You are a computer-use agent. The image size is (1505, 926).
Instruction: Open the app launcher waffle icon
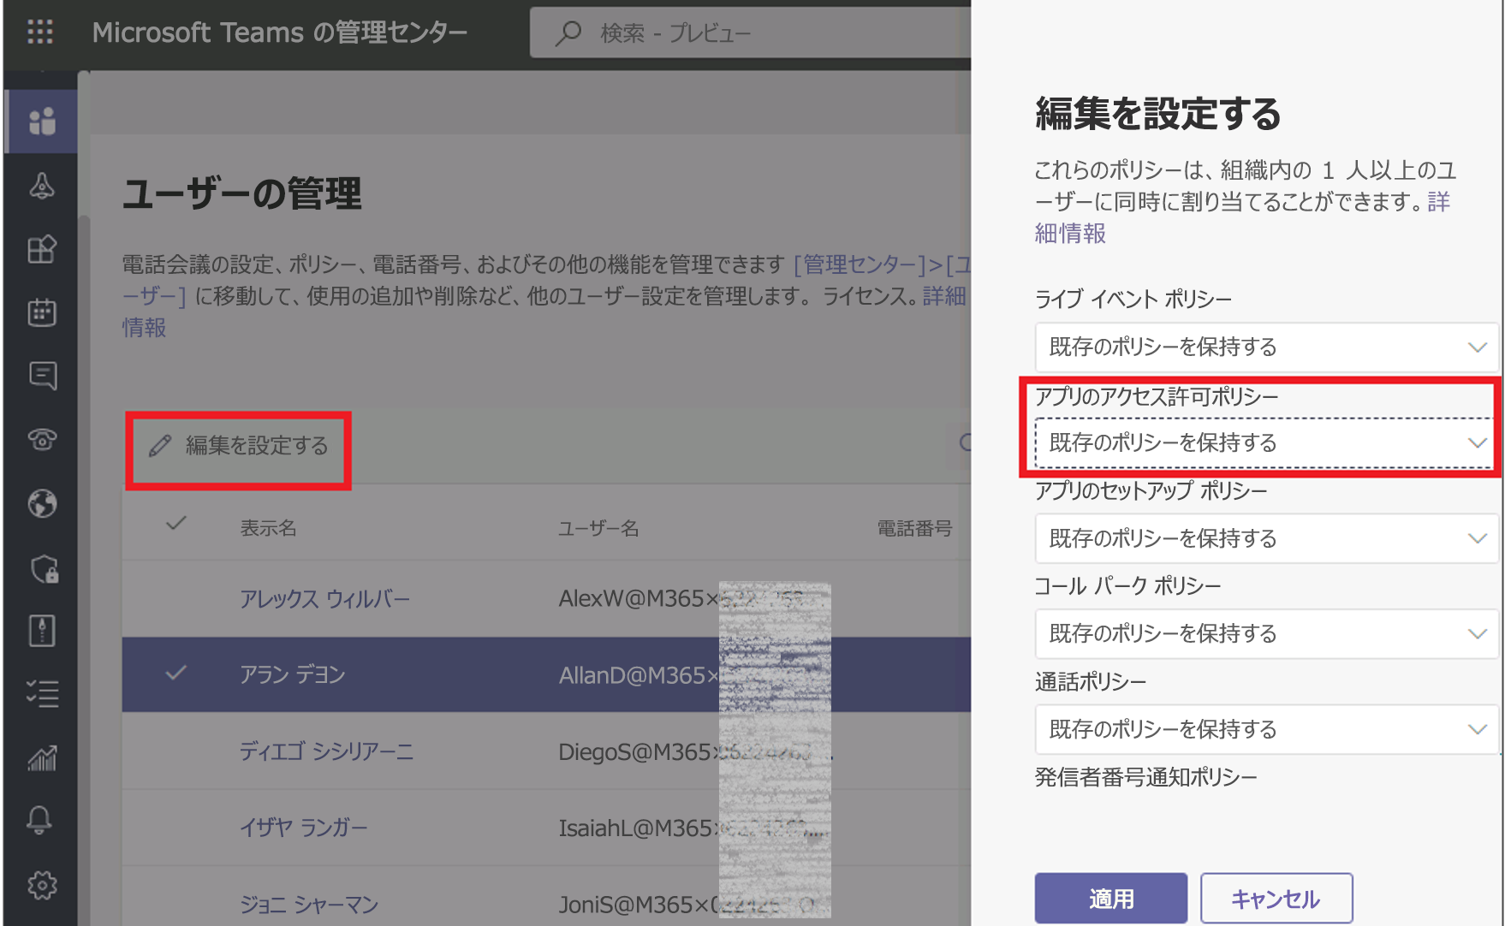(40, 32)
